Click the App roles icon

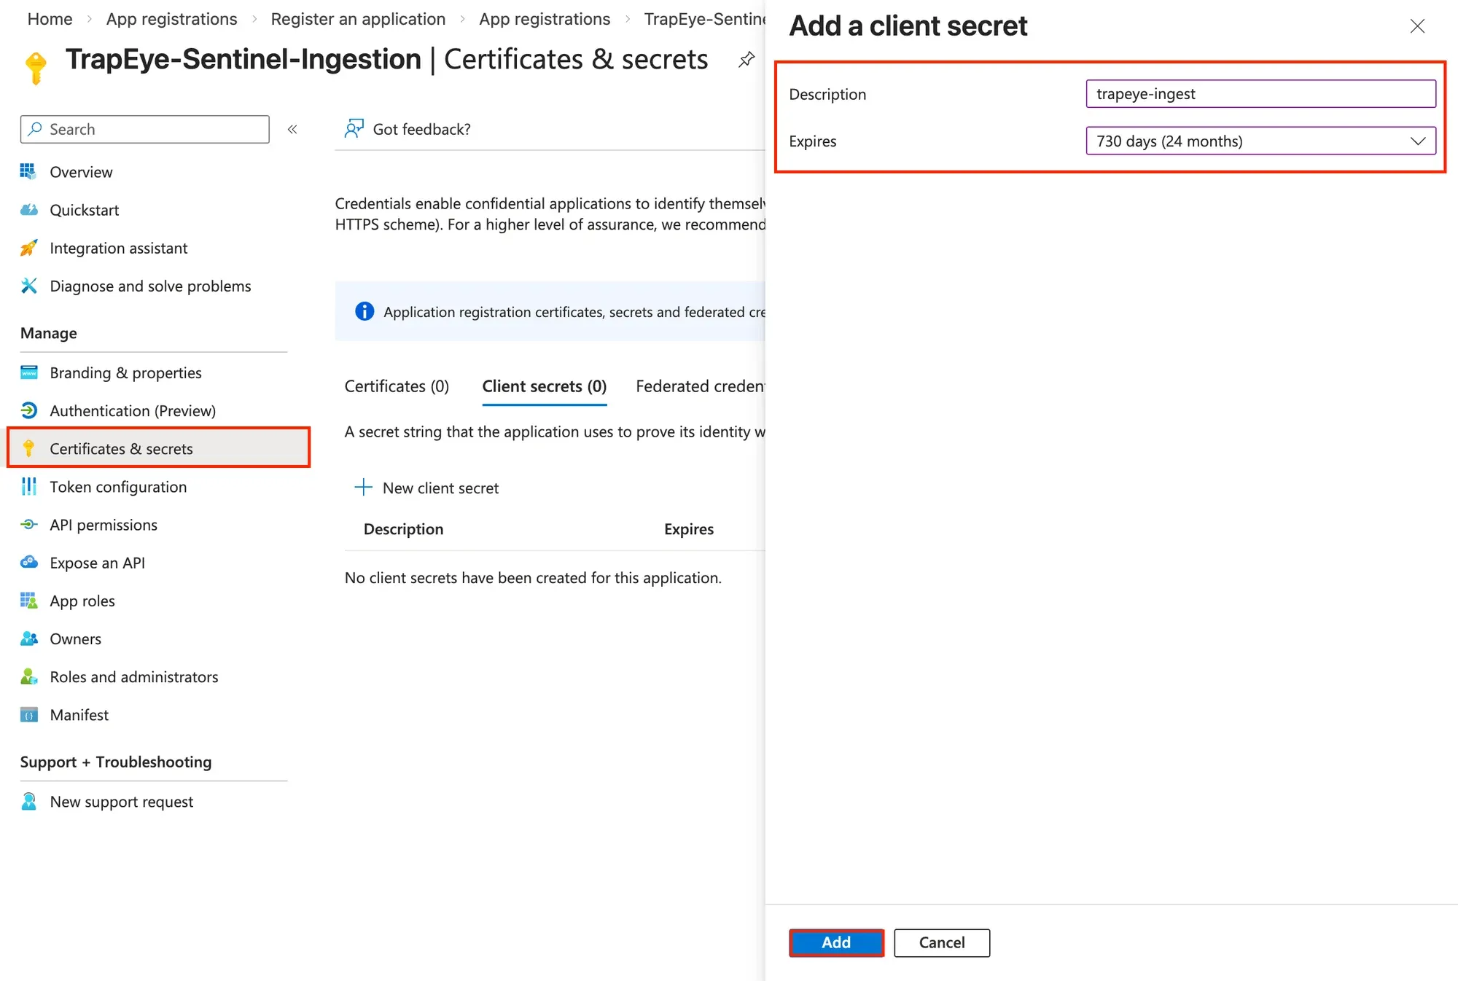28,601
